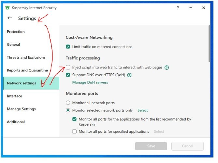The image size is (218, 163).
Task: Click the Manage DoH servers link
Action: coord(90,82)
